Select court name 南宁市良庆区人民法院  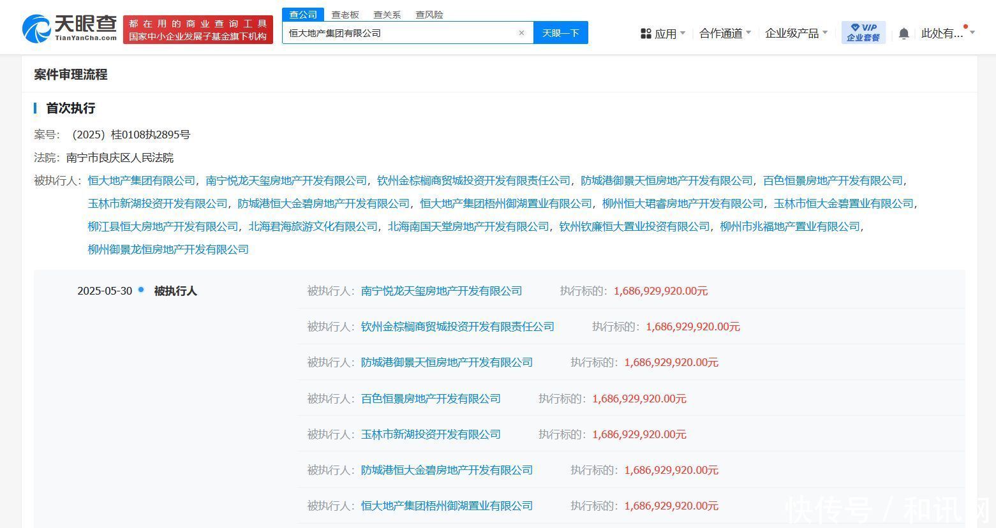tap(119, 158)
